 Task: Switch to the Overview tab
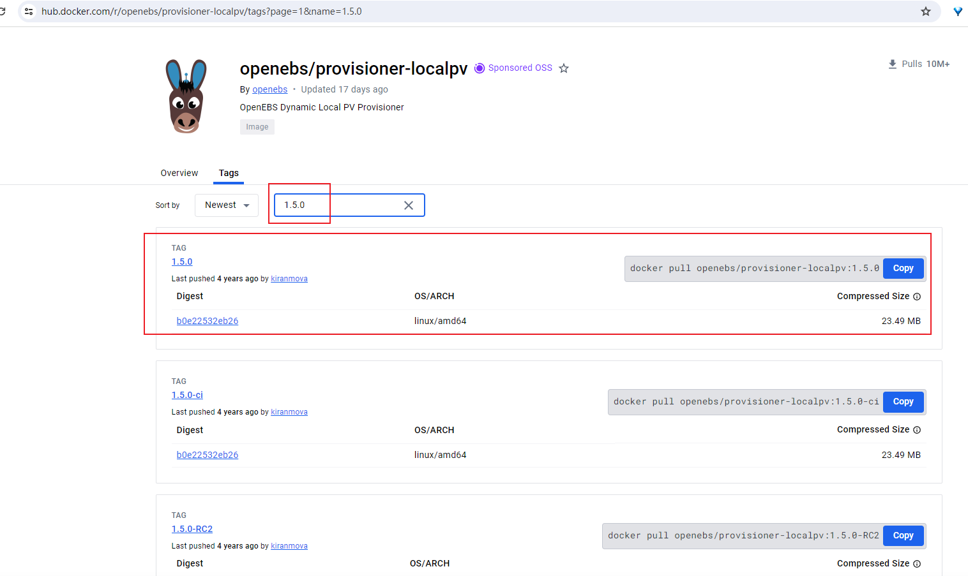[179, 173]
